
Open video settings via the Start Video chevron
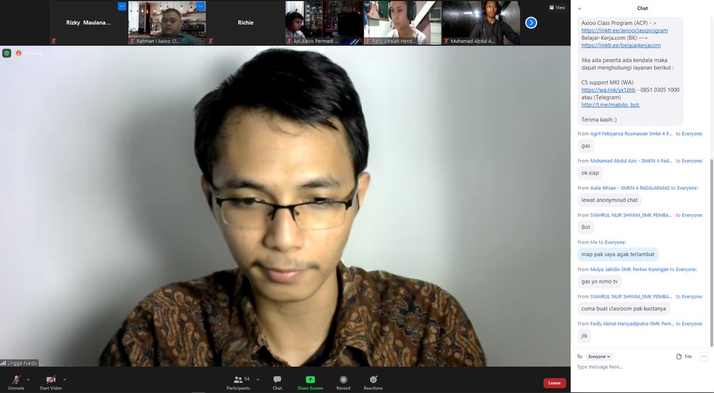point(64,379)
